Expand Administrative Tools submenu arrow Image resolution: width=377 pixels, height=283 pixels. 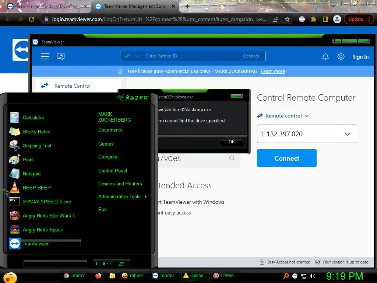[146, 197]
